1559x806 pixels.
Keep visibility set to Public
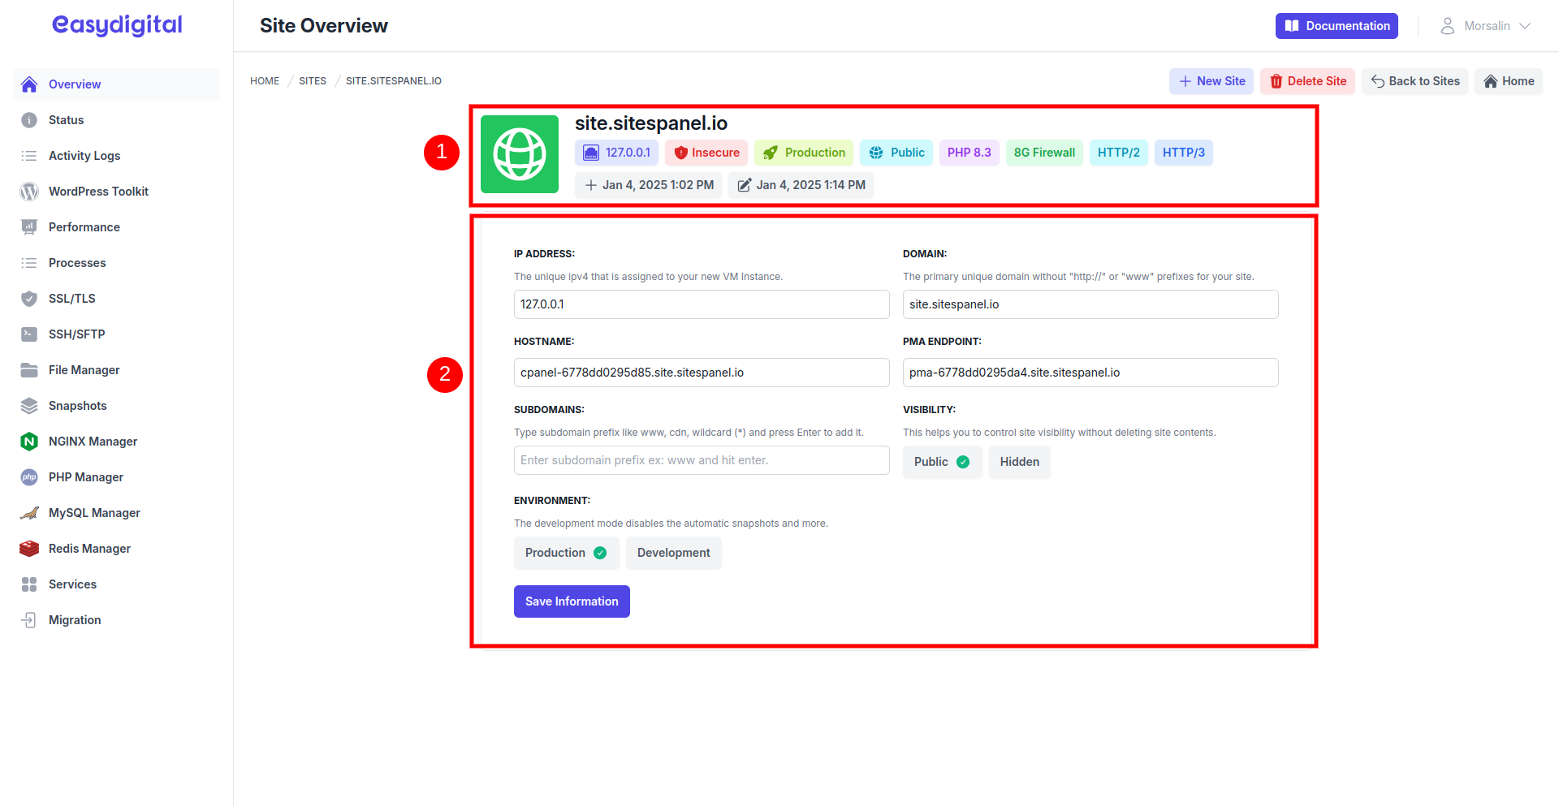point(941,461)
